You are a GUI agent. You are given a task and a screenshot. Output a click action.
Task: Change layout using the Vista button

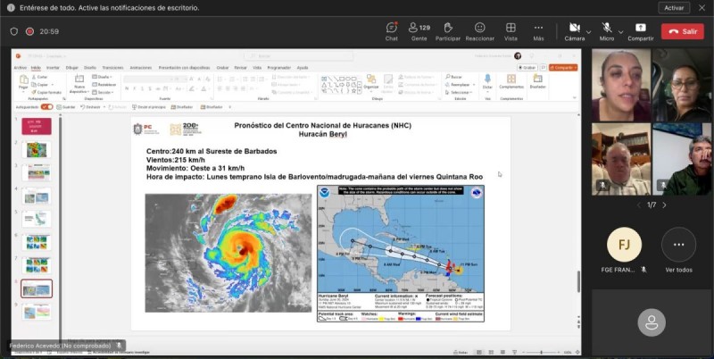pyautogui.click(x=511, y=31)
